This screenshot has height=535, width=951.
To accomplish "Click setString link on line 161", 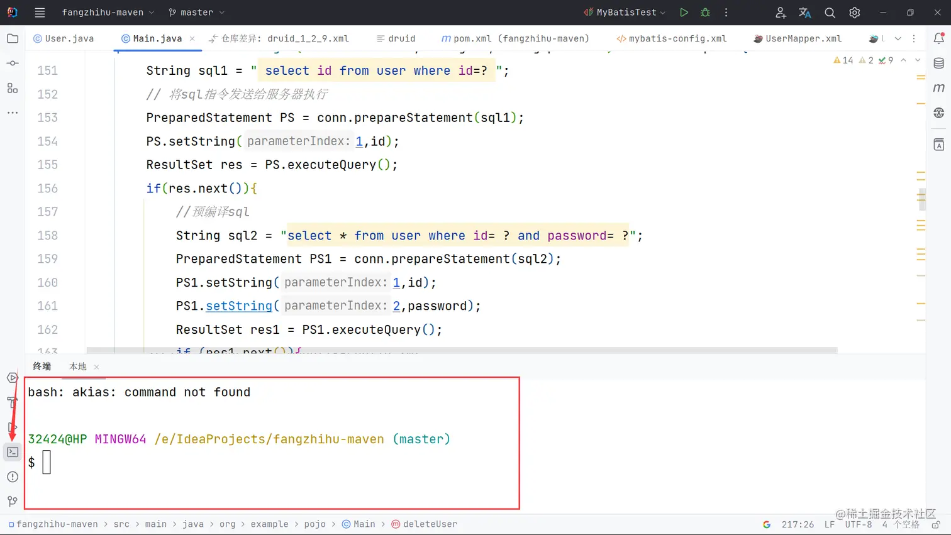I will 239,306.
